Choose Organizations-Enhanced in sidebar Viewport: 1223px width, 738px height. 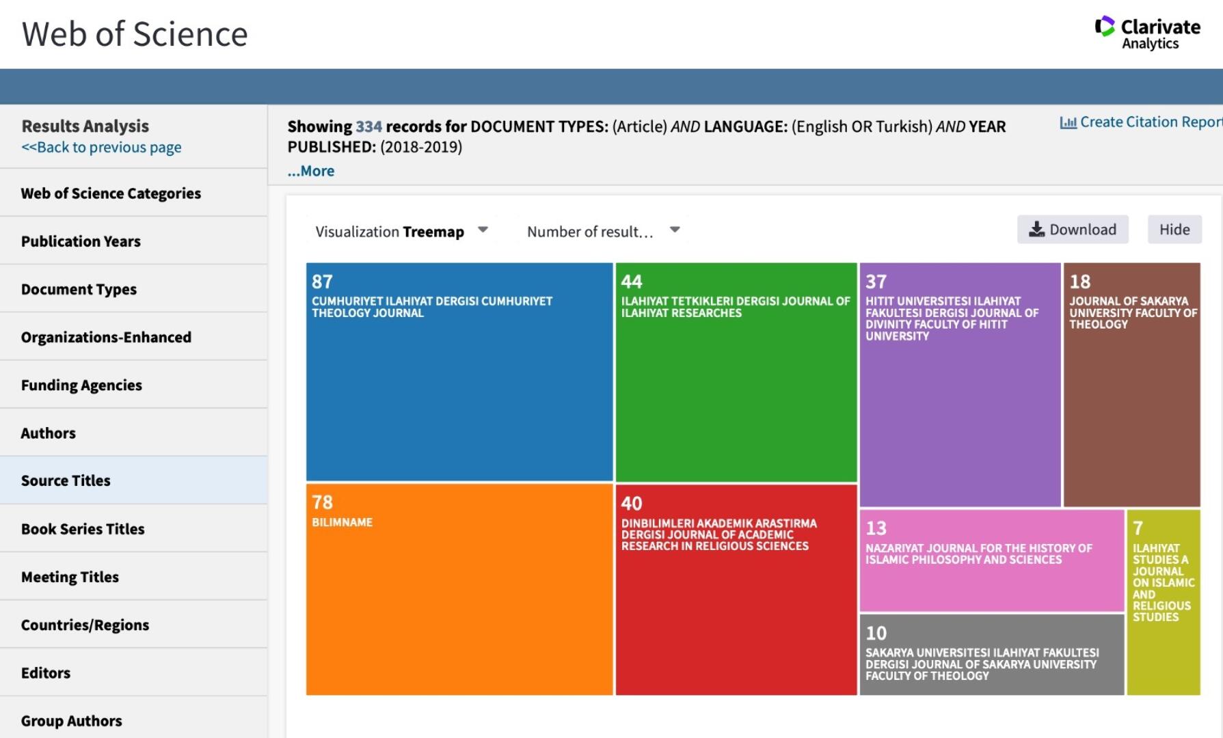coord(133,337)
